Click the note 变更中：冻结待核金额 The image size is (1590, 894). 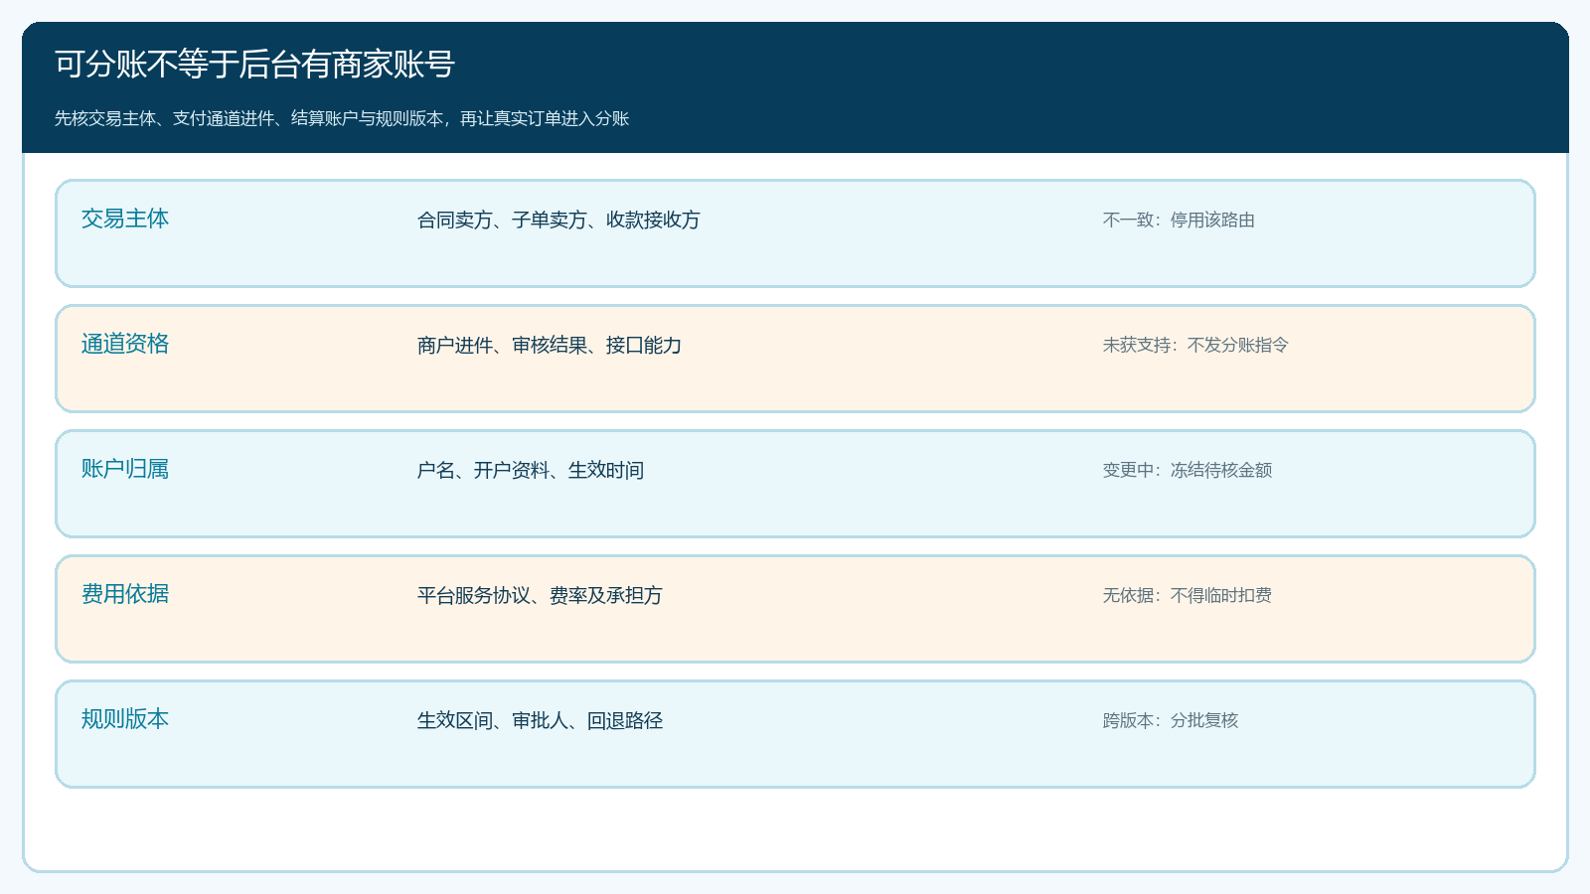(x=1188, y=470)
